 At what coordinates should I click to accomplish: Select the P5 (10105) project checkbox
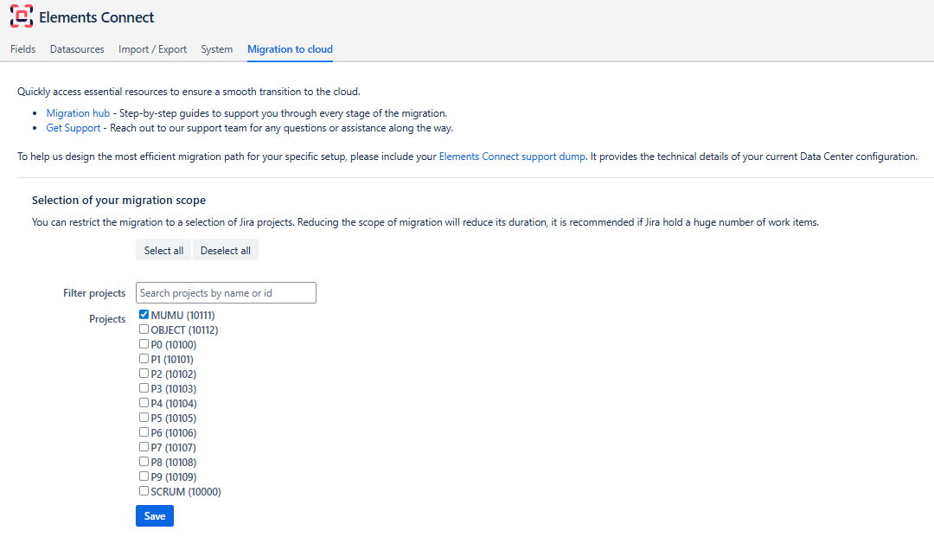[x=144, y=418]
